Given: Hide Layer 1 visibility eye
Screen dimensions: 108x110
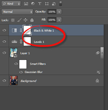Looking at the screenshot, I should 4,53.
